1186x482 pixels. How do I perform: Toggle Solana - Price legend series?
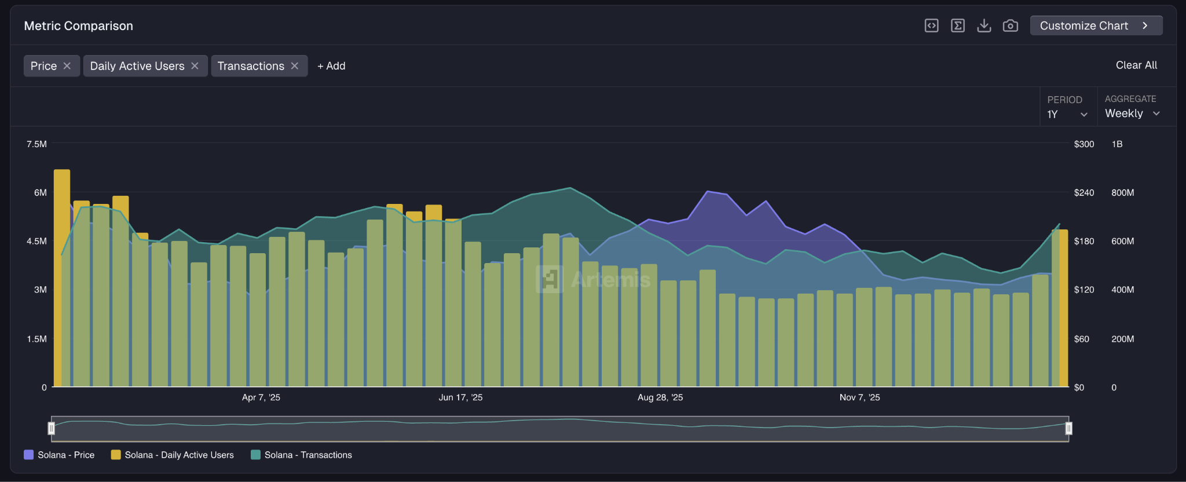pyautogui.click(x=59, y=455)
